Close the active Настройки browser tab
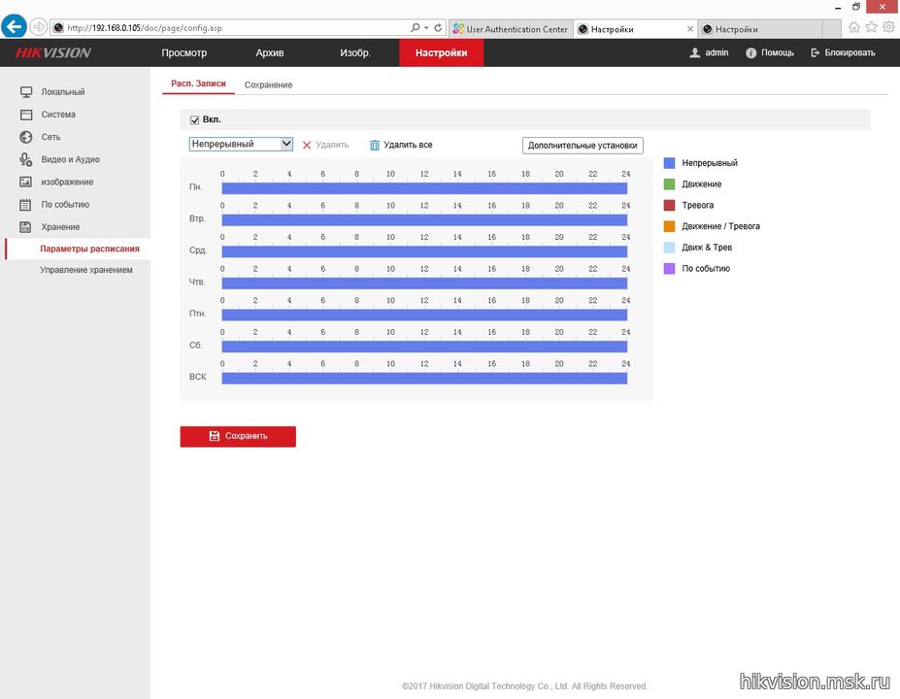Viewport: 900px width, 699px height. tap(690, 29)
